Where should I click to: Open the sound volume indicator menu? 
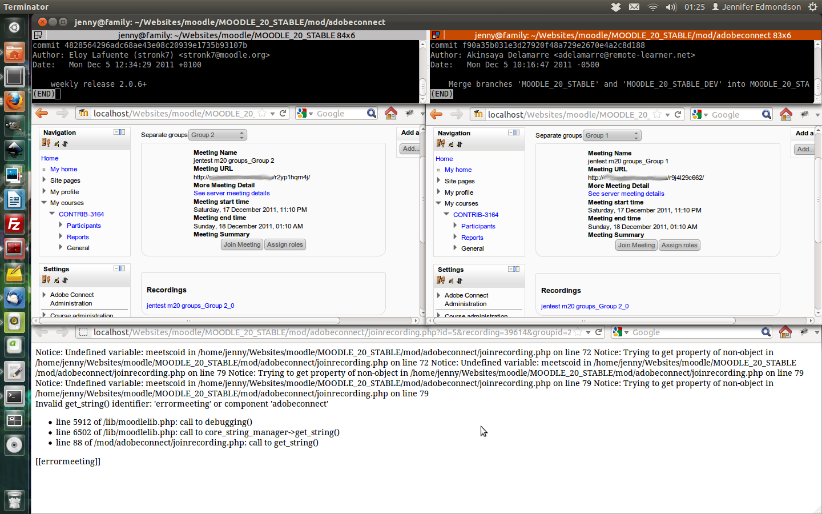pos(671,7)
